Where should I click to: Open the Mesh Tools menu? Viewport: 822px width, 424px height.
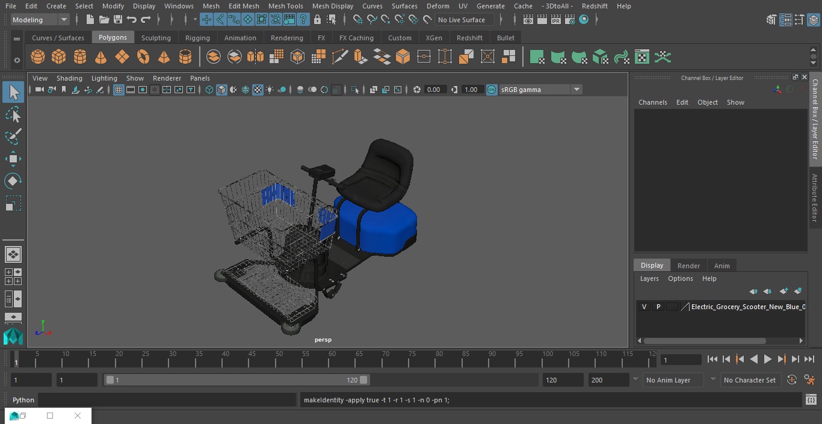[x=285, y=6]
